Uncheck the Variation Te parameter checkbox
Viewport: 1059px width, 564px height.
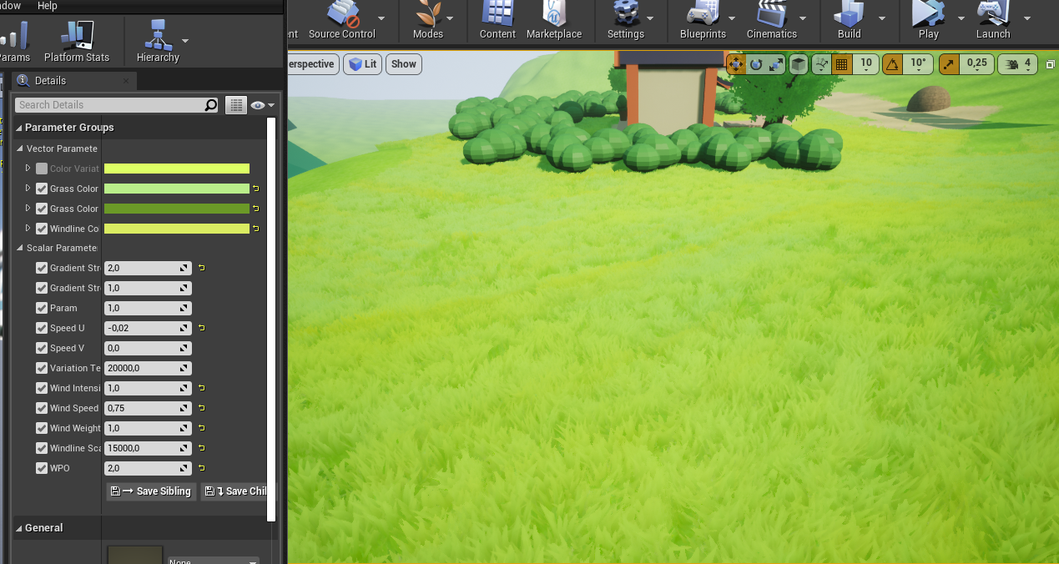point(42,368)
